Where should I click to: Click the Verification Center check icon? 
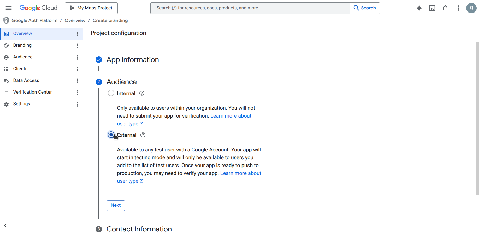click(x=7, y=93)
